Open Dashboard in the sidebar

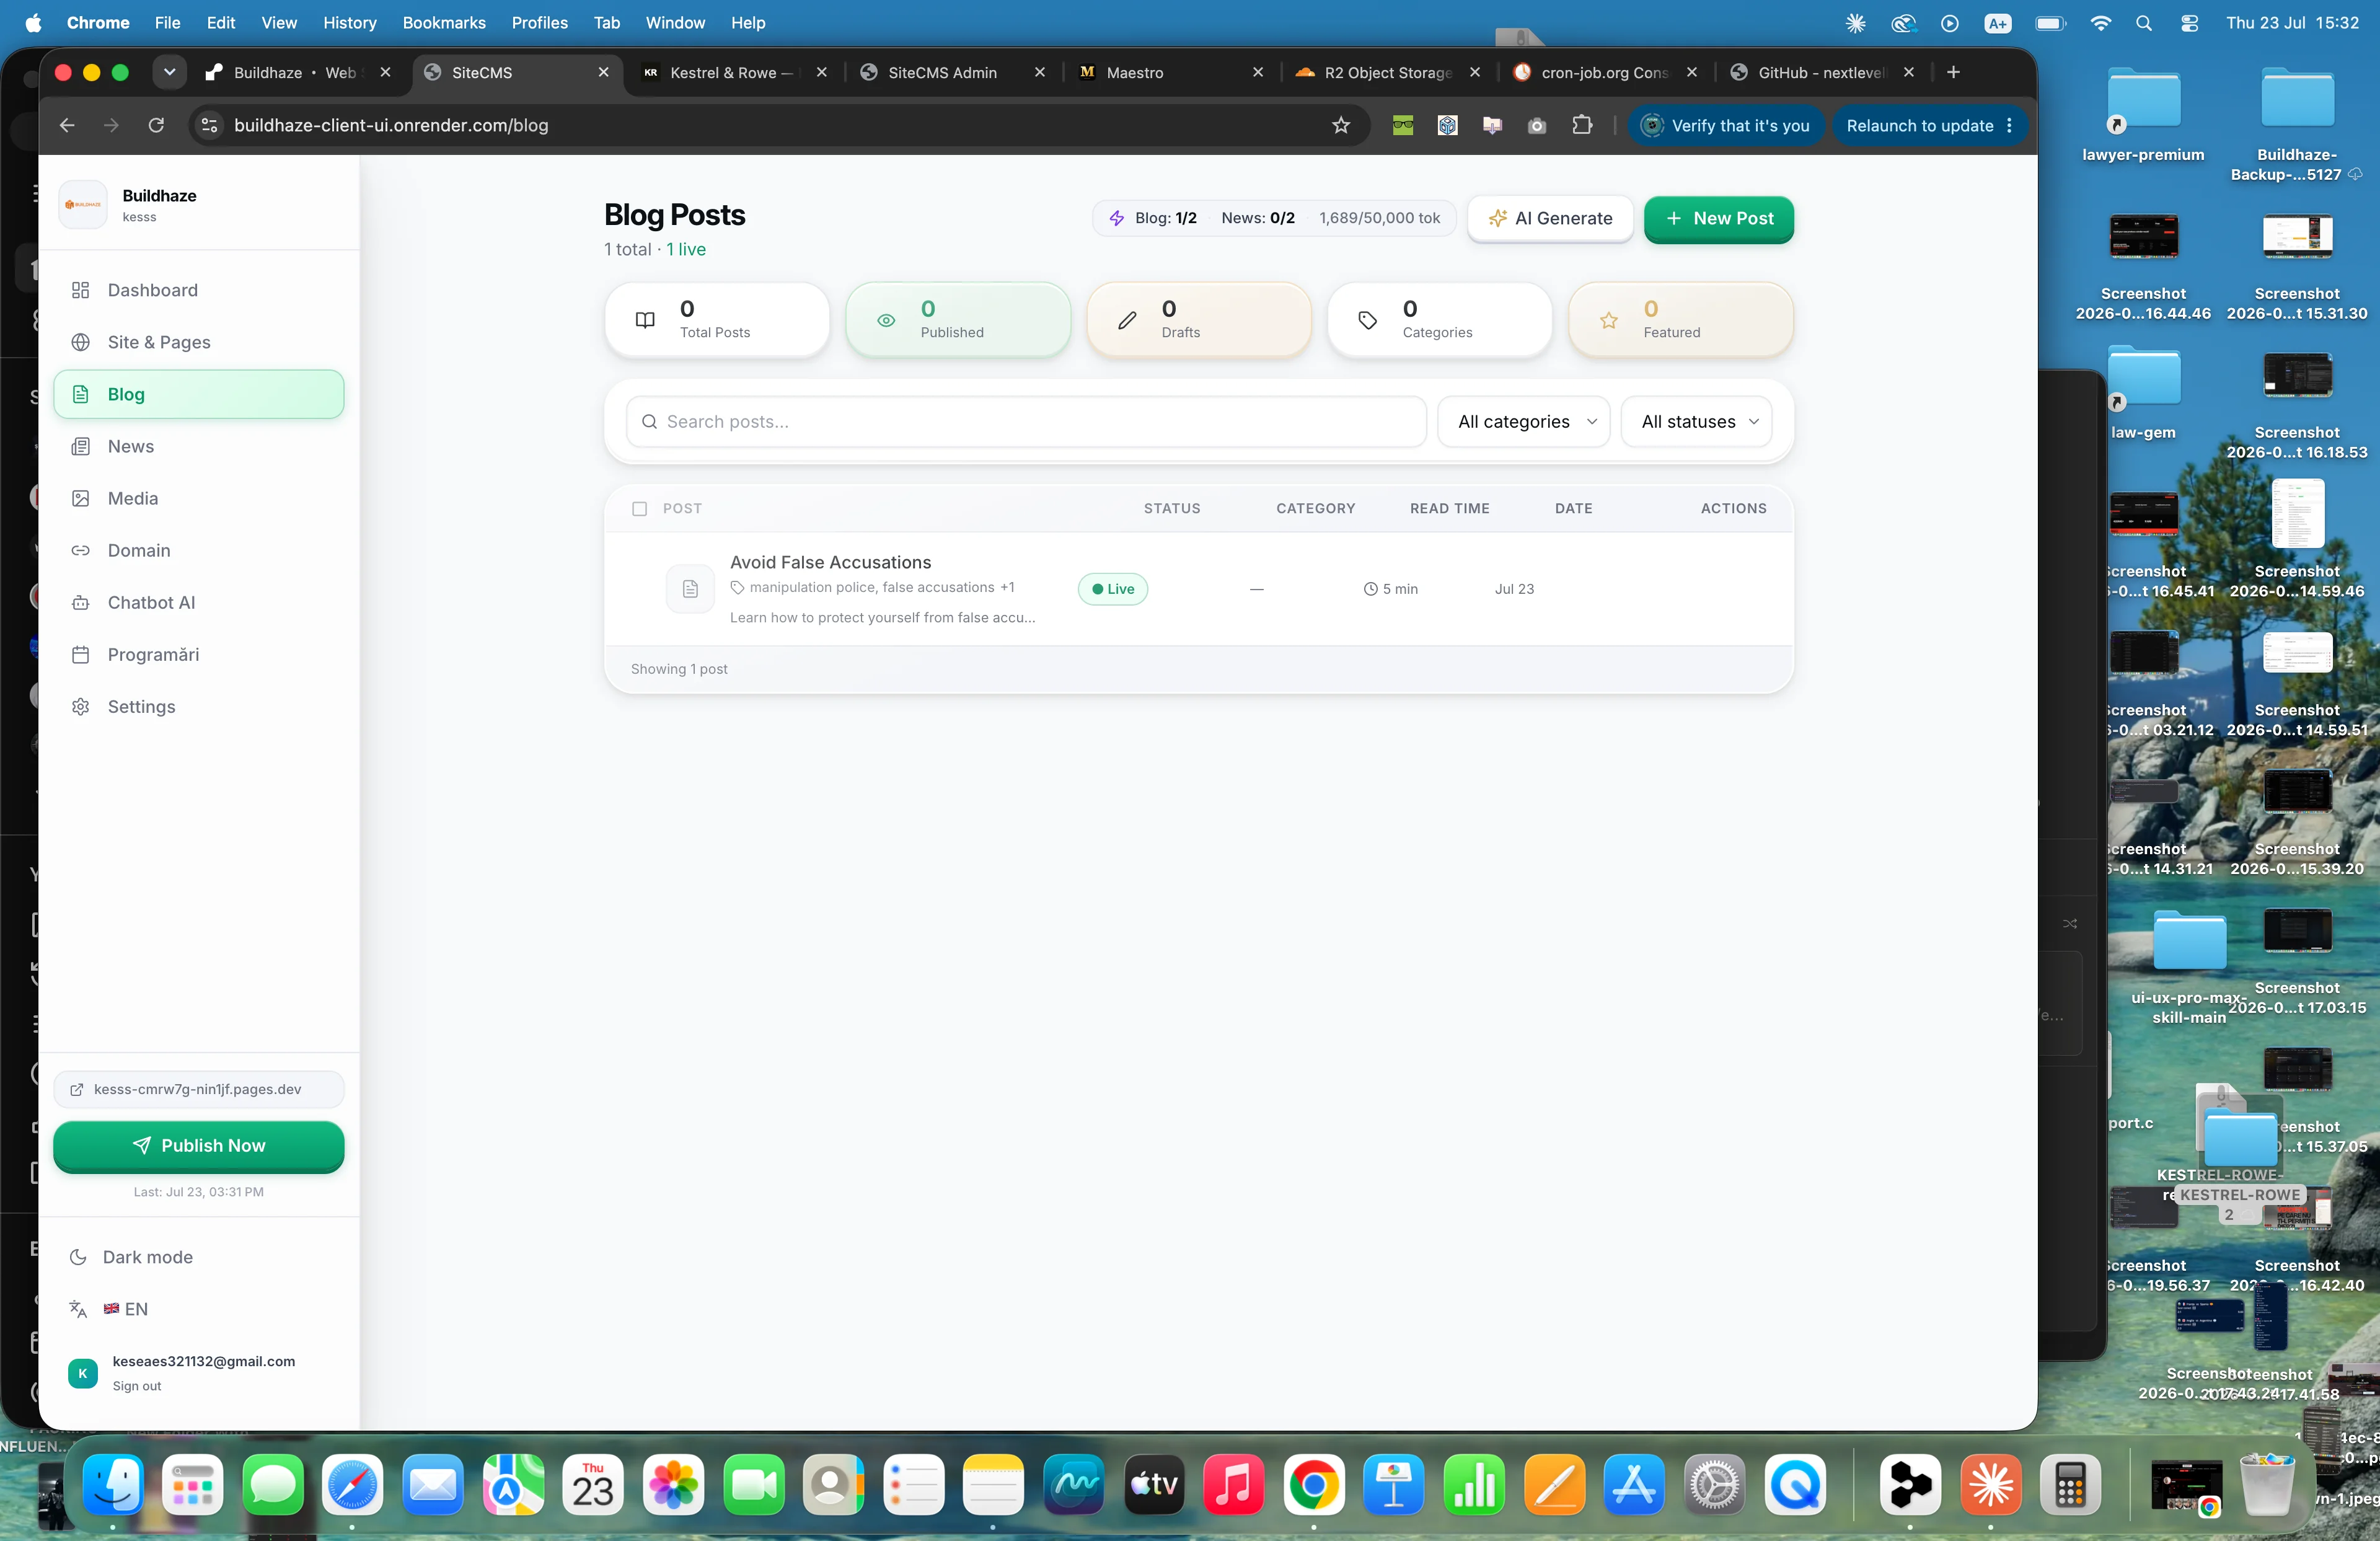tap(198, 290)
